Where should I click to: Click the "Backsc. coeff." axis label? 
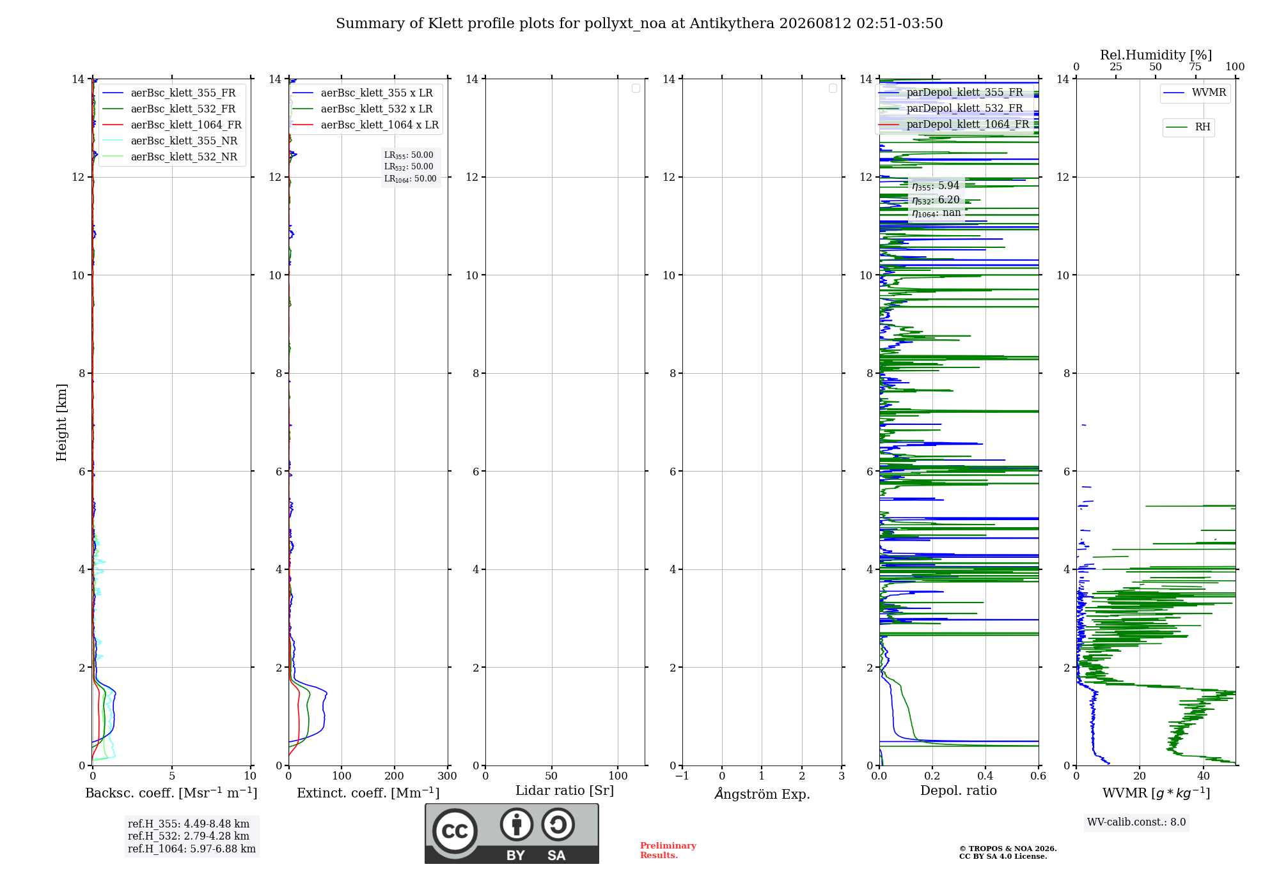171,793
